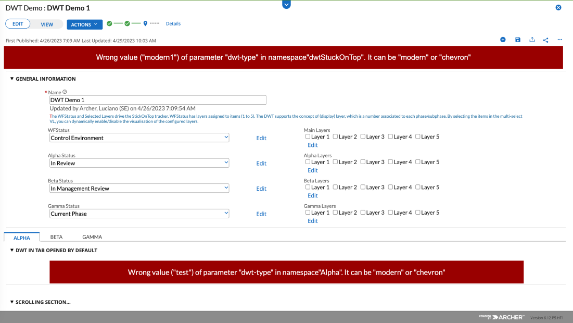Open the workflow Details link
Viewport: 573px width, 323px height.
(173, 23)
